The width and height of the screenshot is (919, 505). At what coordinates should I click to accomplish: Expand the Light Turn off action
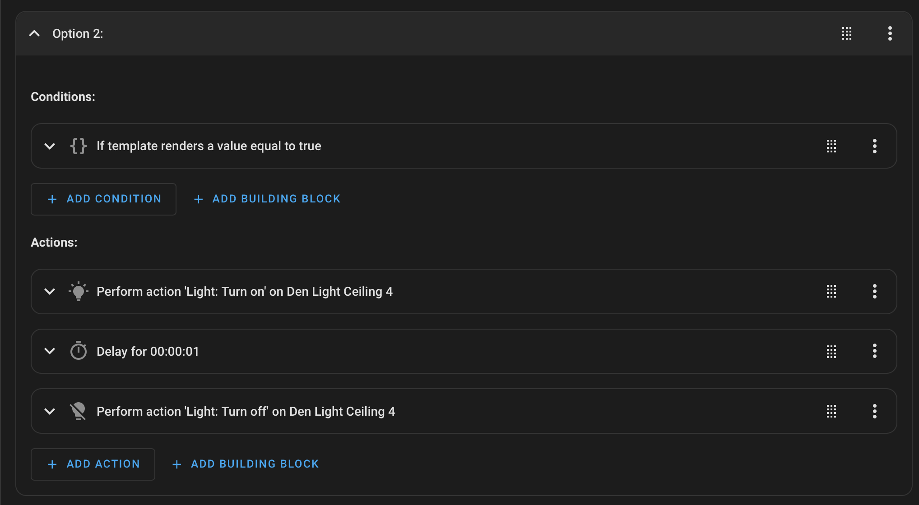[50, 411]
